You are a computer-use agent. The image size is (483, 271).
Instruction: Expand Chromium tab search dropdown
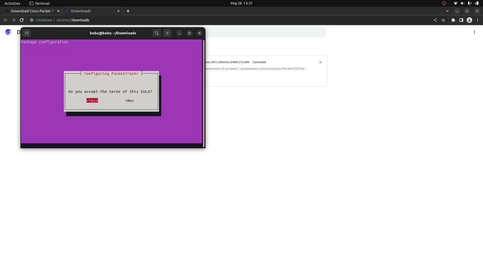(x=447, y=11)
